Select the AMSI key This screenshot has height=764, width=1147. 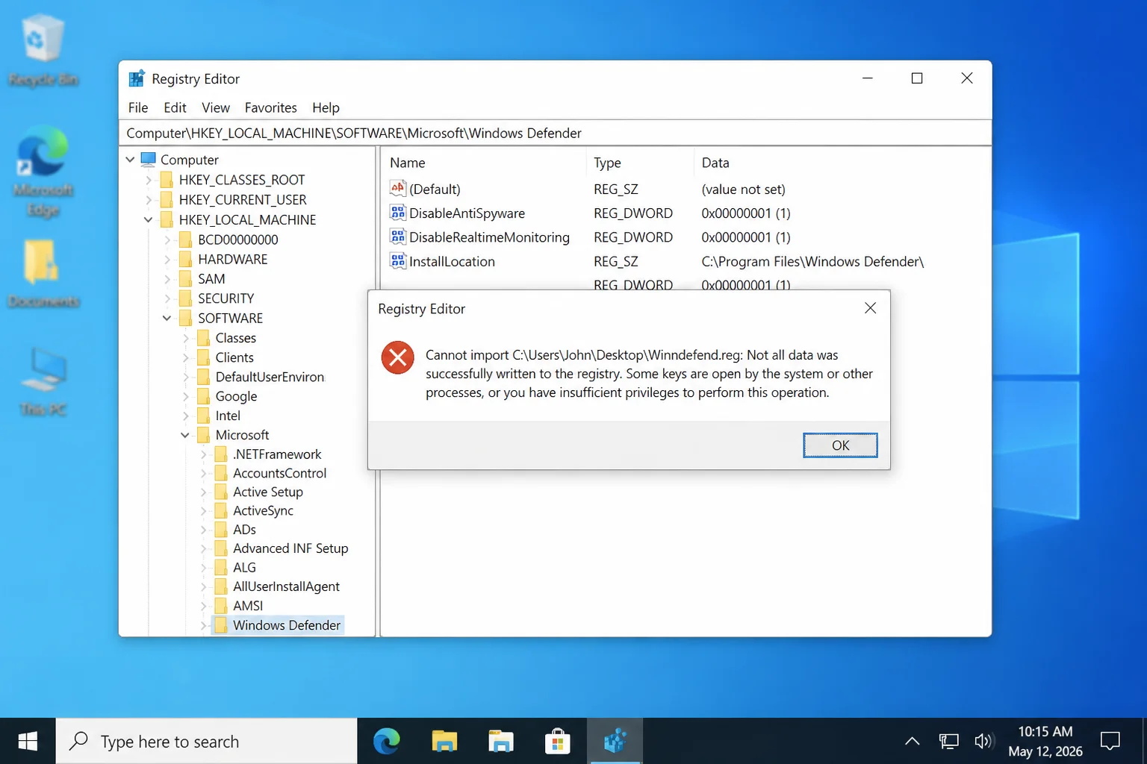tap(248, 606)
